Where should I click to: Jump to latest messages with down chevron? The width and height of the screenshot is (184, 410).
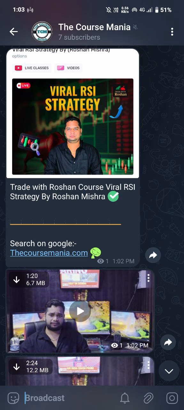click(169, 371)
